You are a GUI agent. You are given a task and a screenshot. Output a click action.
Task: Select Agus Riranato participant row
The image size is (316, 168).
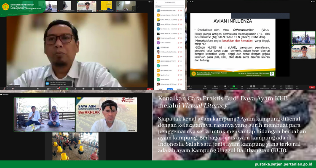coord(170,70)
